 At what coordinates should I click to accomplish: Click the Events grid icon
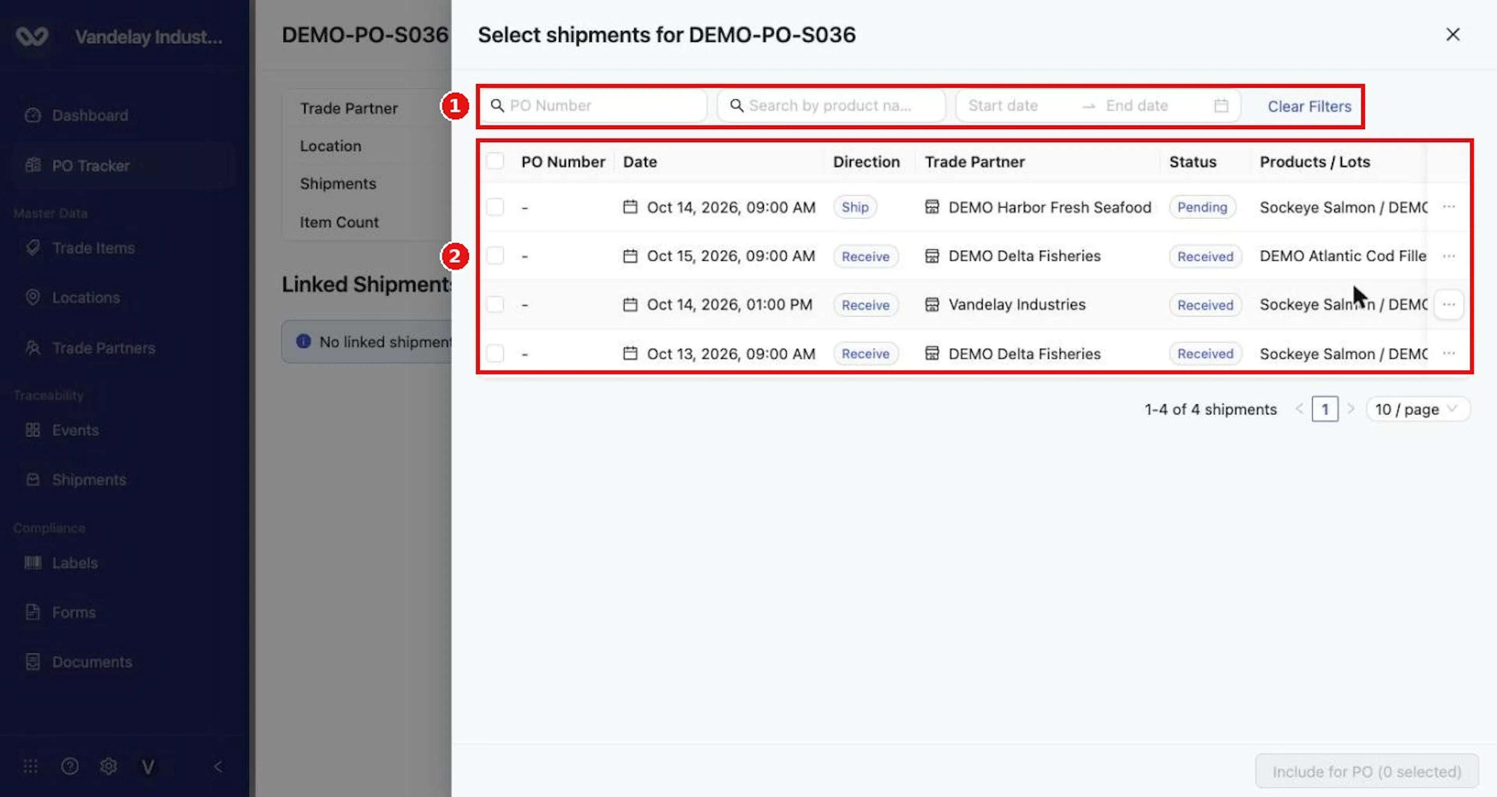tap(33, 430)
